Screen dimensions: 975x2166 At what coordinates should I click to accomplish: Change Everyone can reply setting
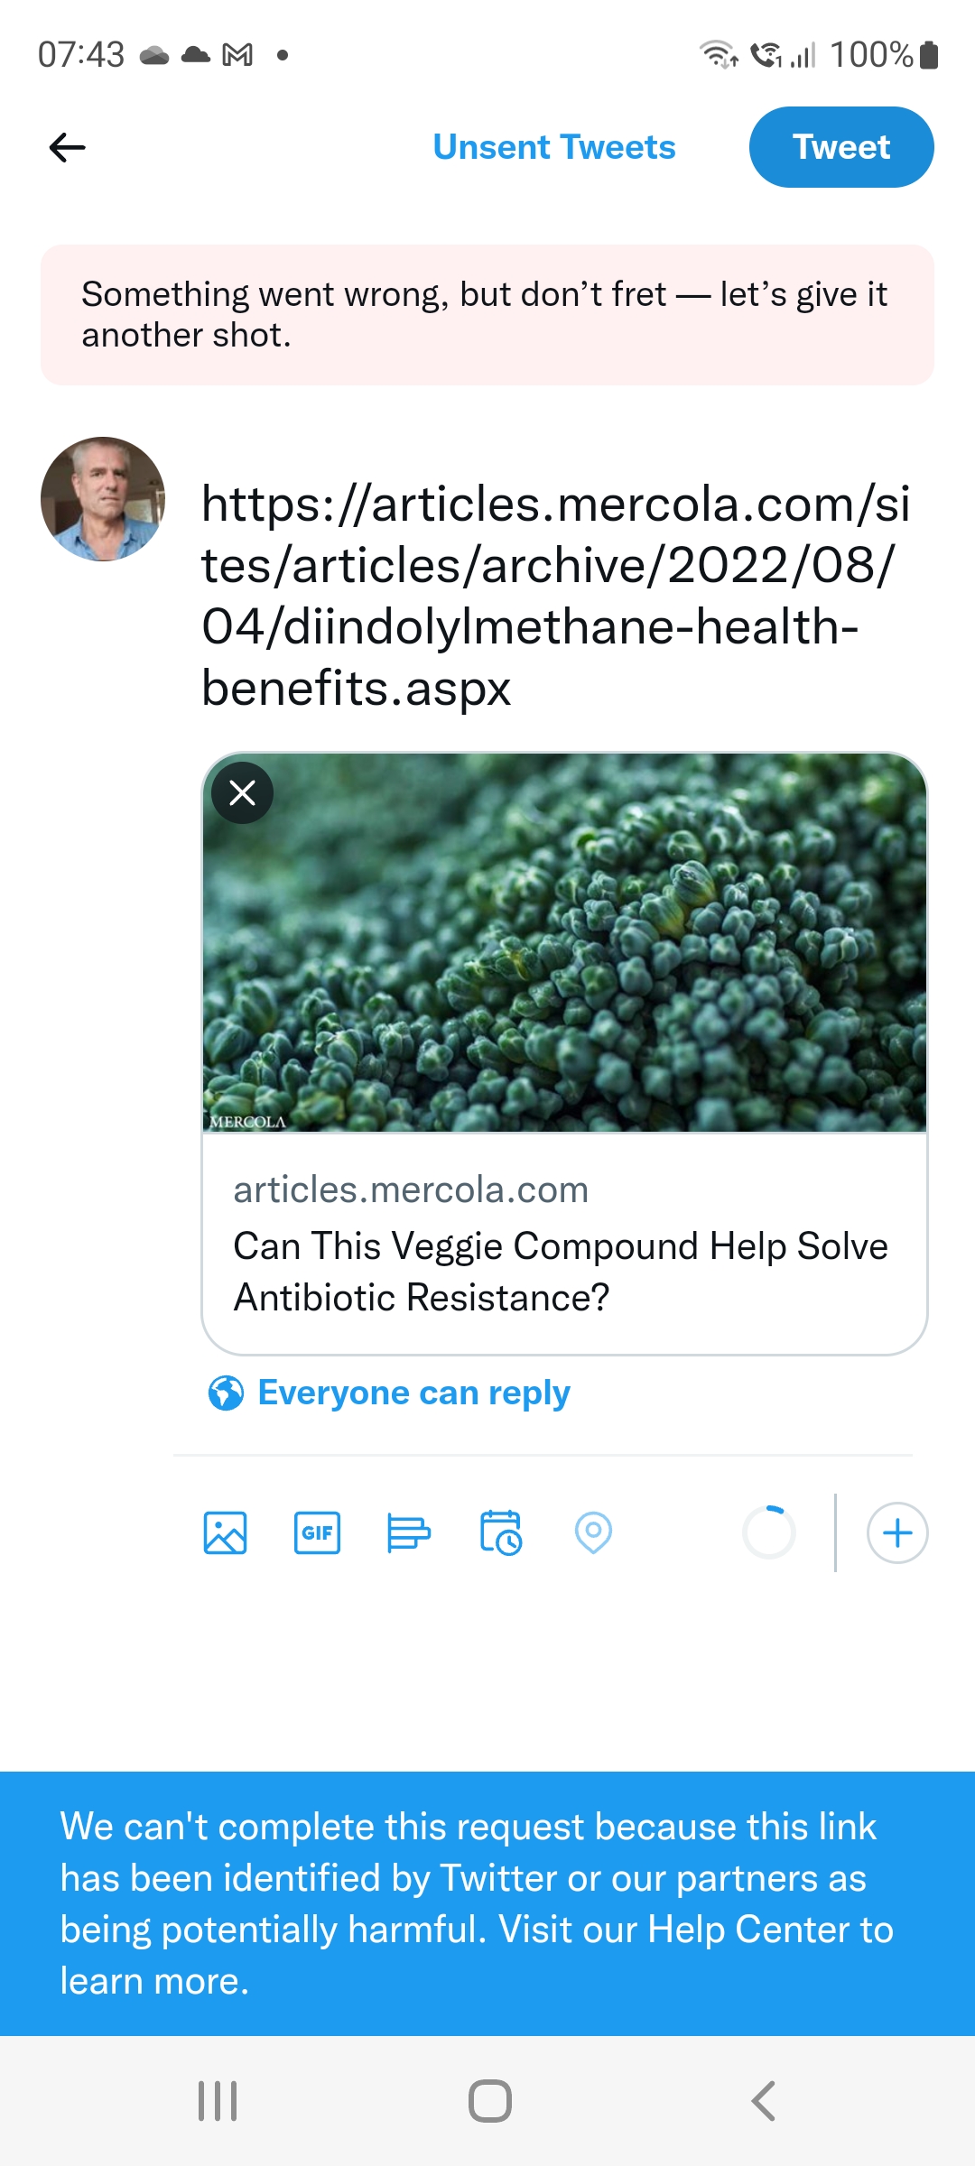coord(413,1393)
